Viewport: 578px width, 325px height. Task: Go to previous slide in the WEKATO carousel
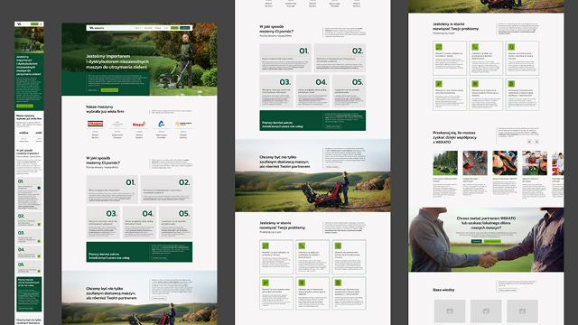click(x=529, y=142)
